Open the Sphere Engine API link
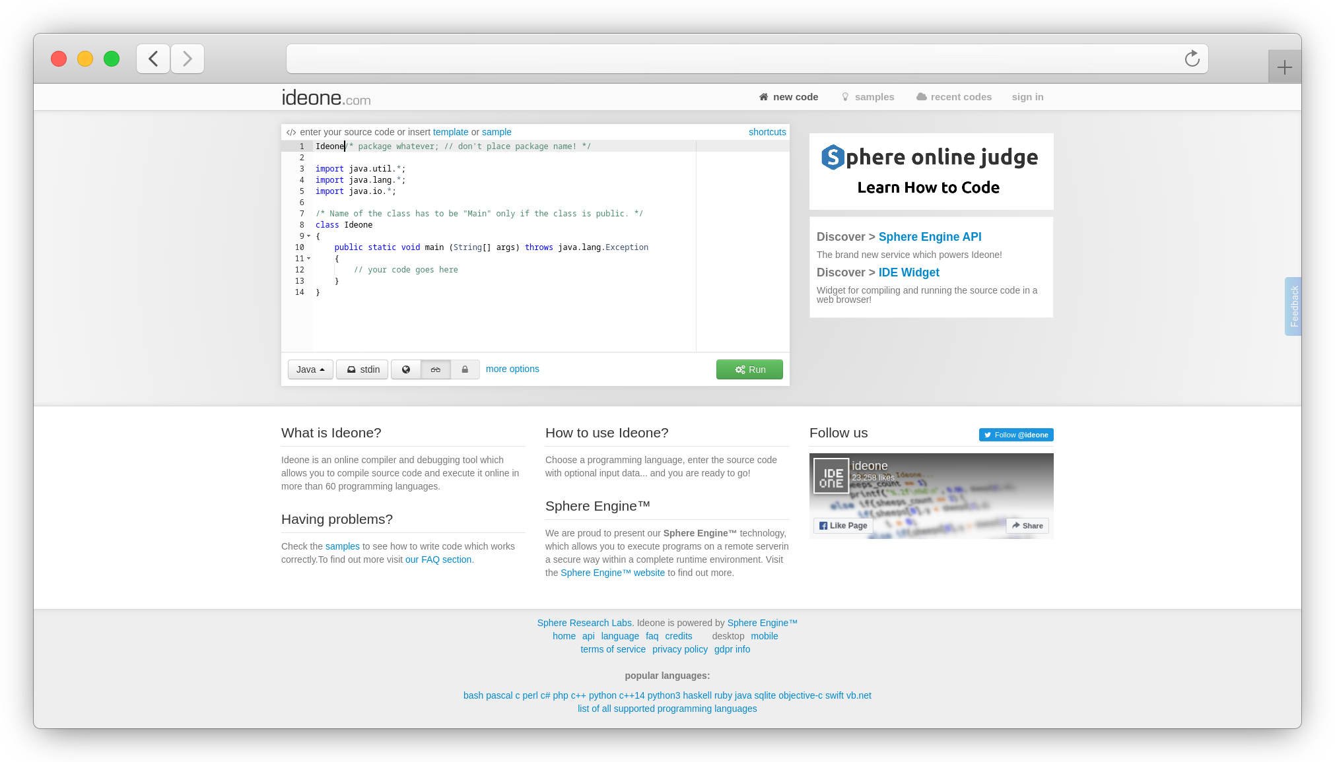Viewport: 1335px width, 762px height. (x=930, y=237)
